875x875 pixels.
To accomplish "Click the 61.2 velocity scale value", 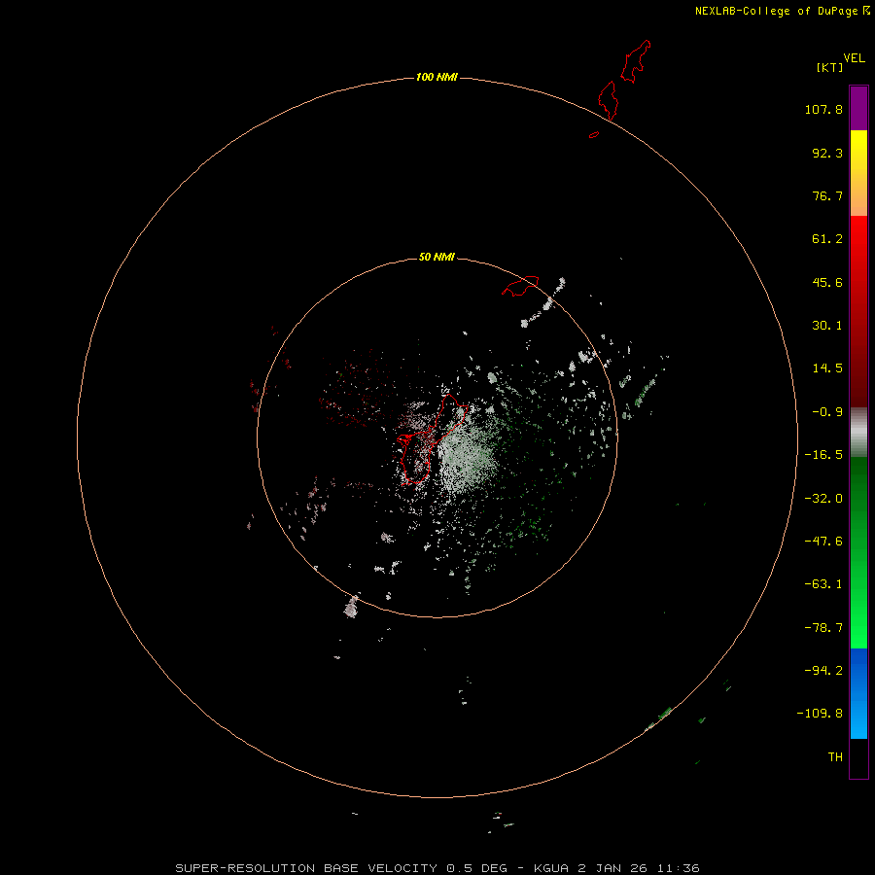I will pos(827,239).
